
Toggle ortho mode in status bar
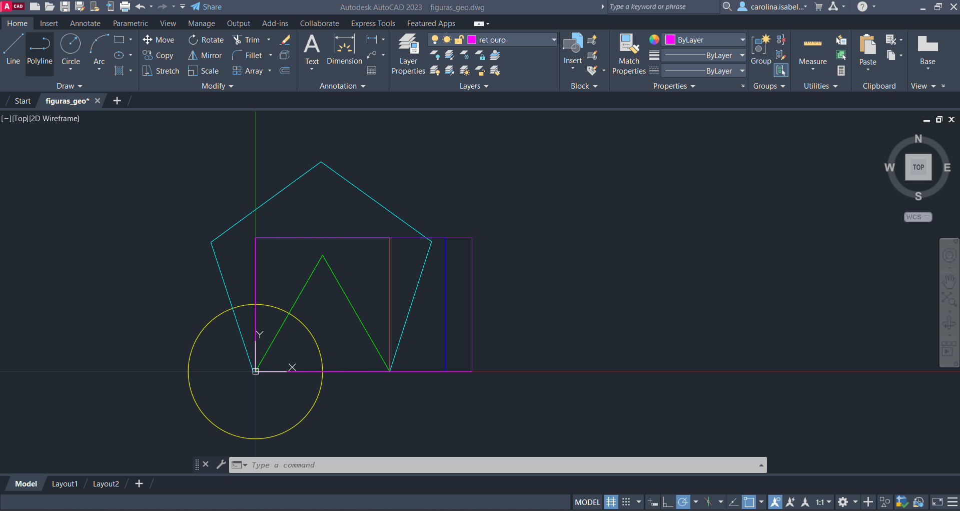[668, 502]
